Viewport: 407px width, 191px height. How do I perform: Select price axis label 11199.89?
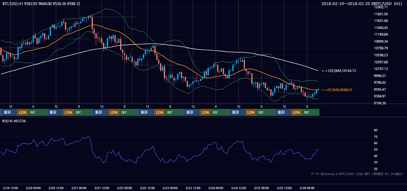pos(381,34)
